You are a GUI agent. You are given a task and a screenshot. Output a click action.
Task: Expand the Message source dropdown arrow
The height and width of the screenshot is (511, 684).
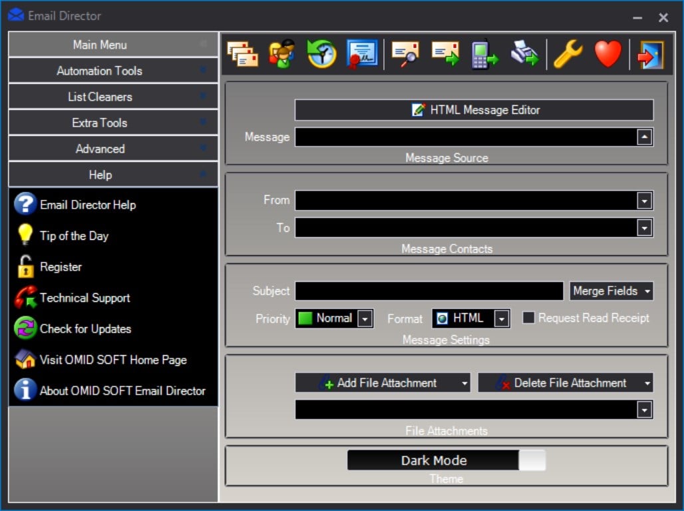(x=644, y=137)
